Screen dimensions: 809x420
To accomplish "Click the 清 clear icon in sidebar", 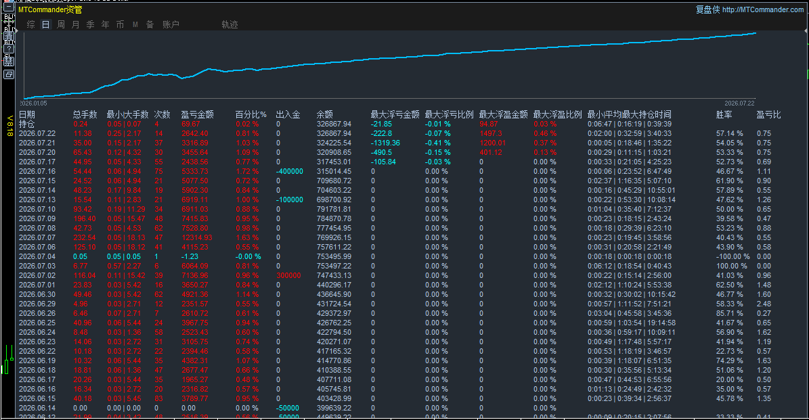I will click(9, 36).
